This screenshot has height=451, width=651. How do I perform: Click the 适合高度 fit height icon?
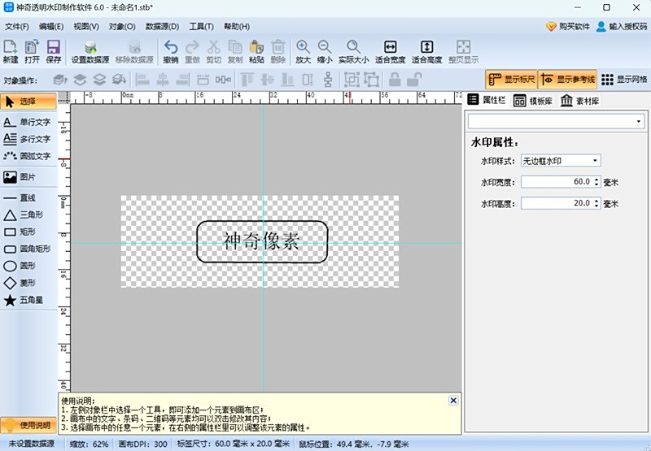point(426,52)
